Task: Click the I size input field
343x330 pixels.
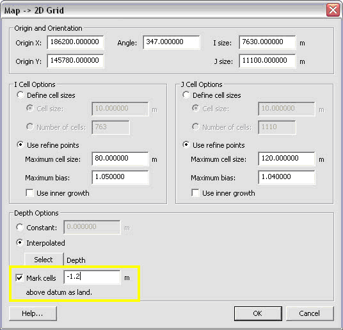Action: click(x=267, y=42)
